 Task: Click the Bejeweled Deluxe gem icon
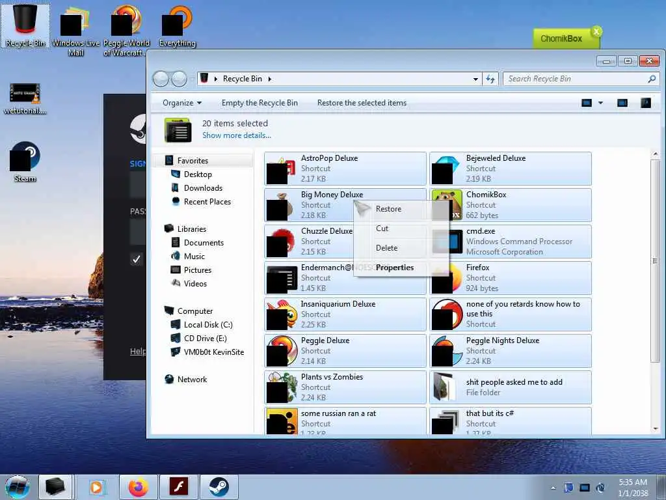tap(447, 169)
